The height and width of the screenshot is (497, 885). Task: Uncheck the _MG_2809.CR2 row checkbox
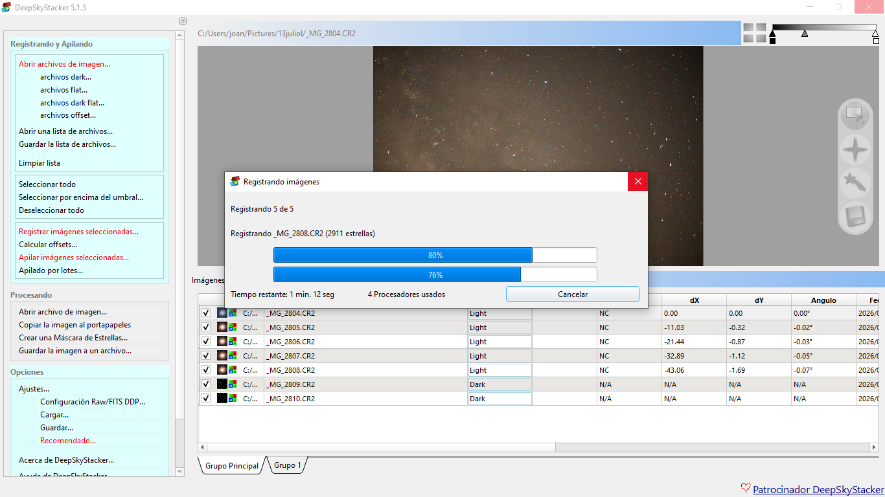pyautogui.click(x=206, y=384)
